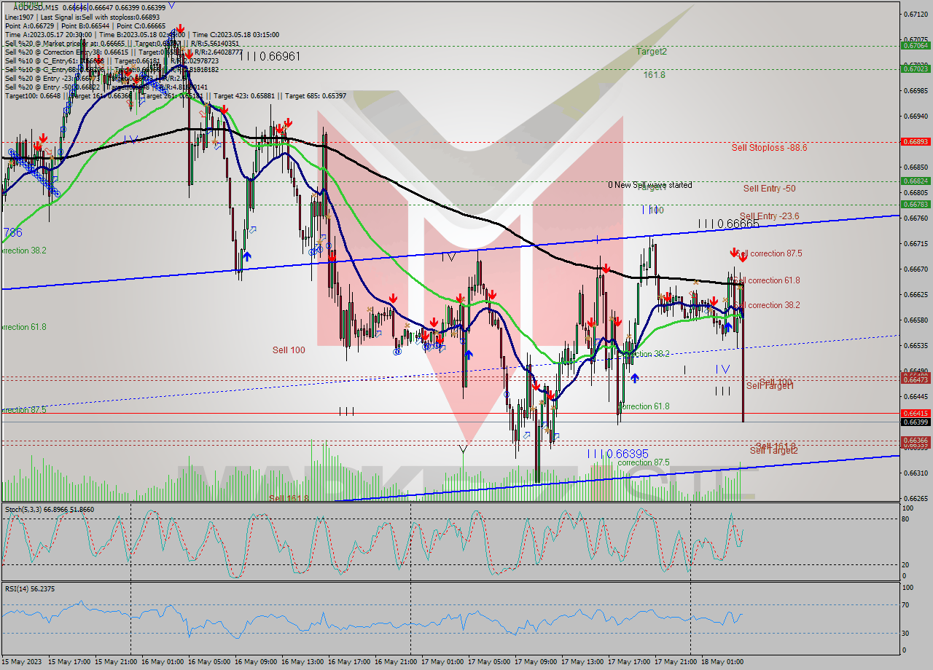Viewport: 933px width, 670px height.
Task: Click the green 'correction 87.5' label under 0.66395
Action: [x=644, y=462]
